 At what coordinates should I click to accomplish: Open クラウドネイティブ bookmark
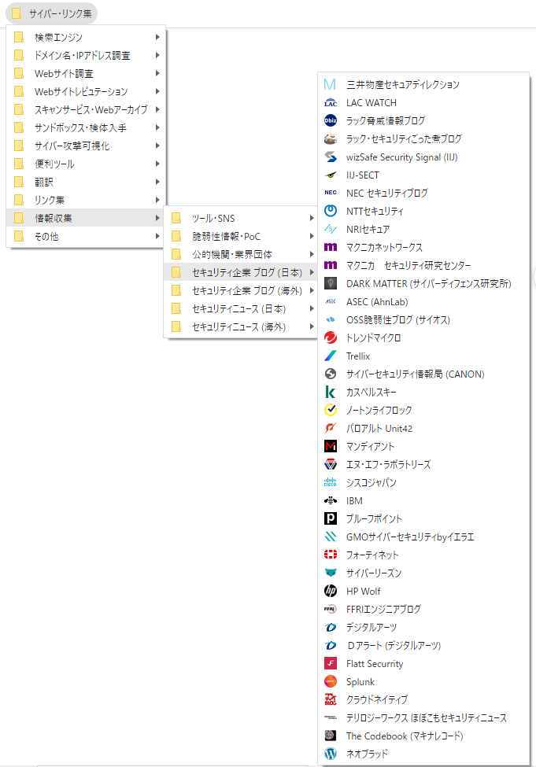pos(424,700)
